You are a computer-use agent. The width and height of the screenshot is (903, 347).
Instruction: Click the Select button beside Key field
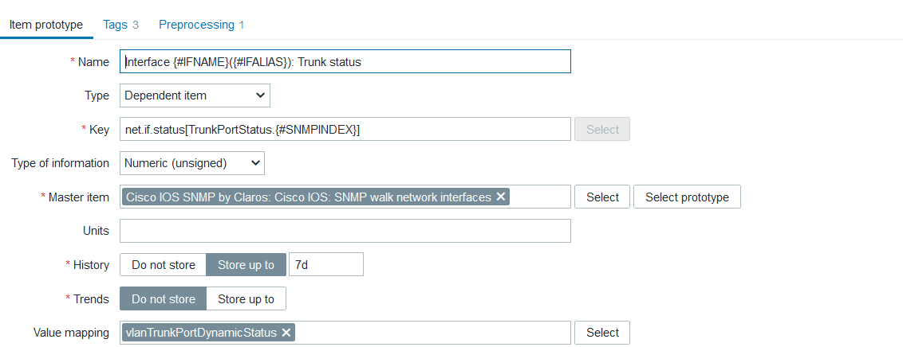pos(602,130)
